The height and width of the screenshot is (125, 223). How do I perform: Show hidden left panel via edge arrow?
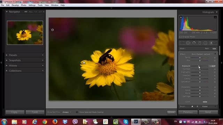click(1, 62)
